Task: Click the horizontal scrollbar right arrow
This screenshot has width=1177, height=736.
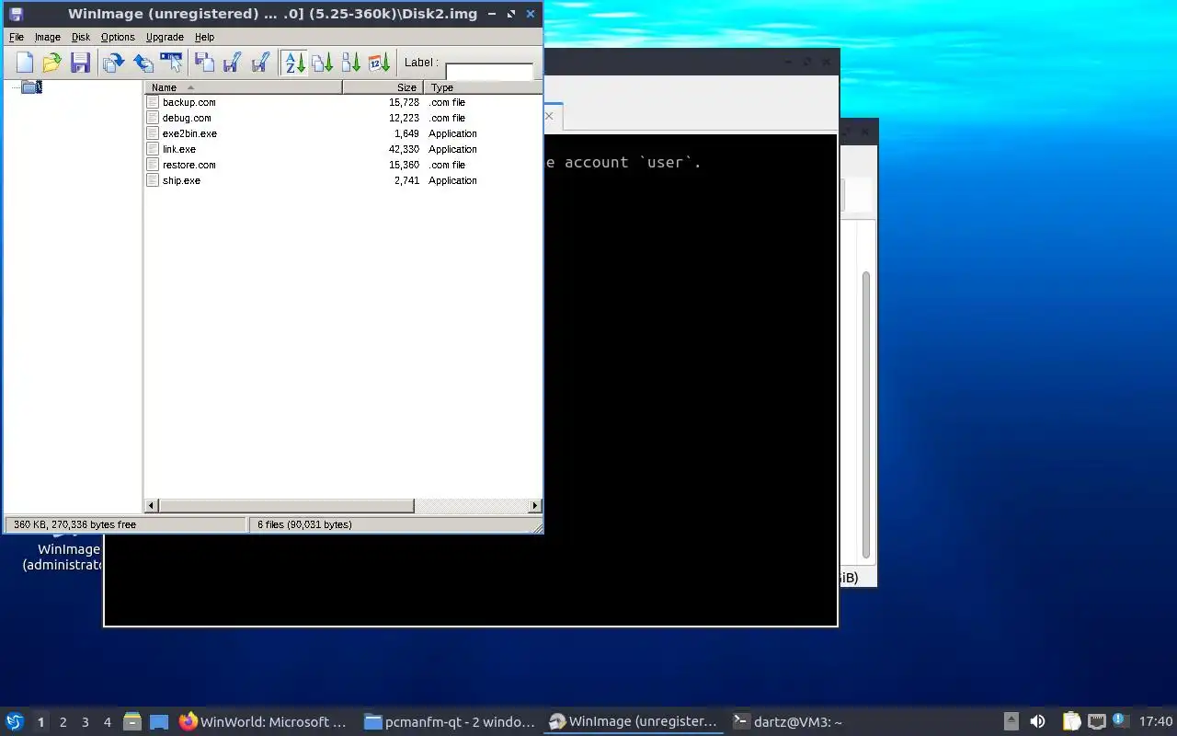Action: (535, 506)
